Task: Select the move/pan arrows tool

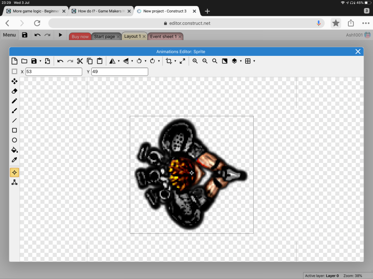Action: (x=14, y=81)
